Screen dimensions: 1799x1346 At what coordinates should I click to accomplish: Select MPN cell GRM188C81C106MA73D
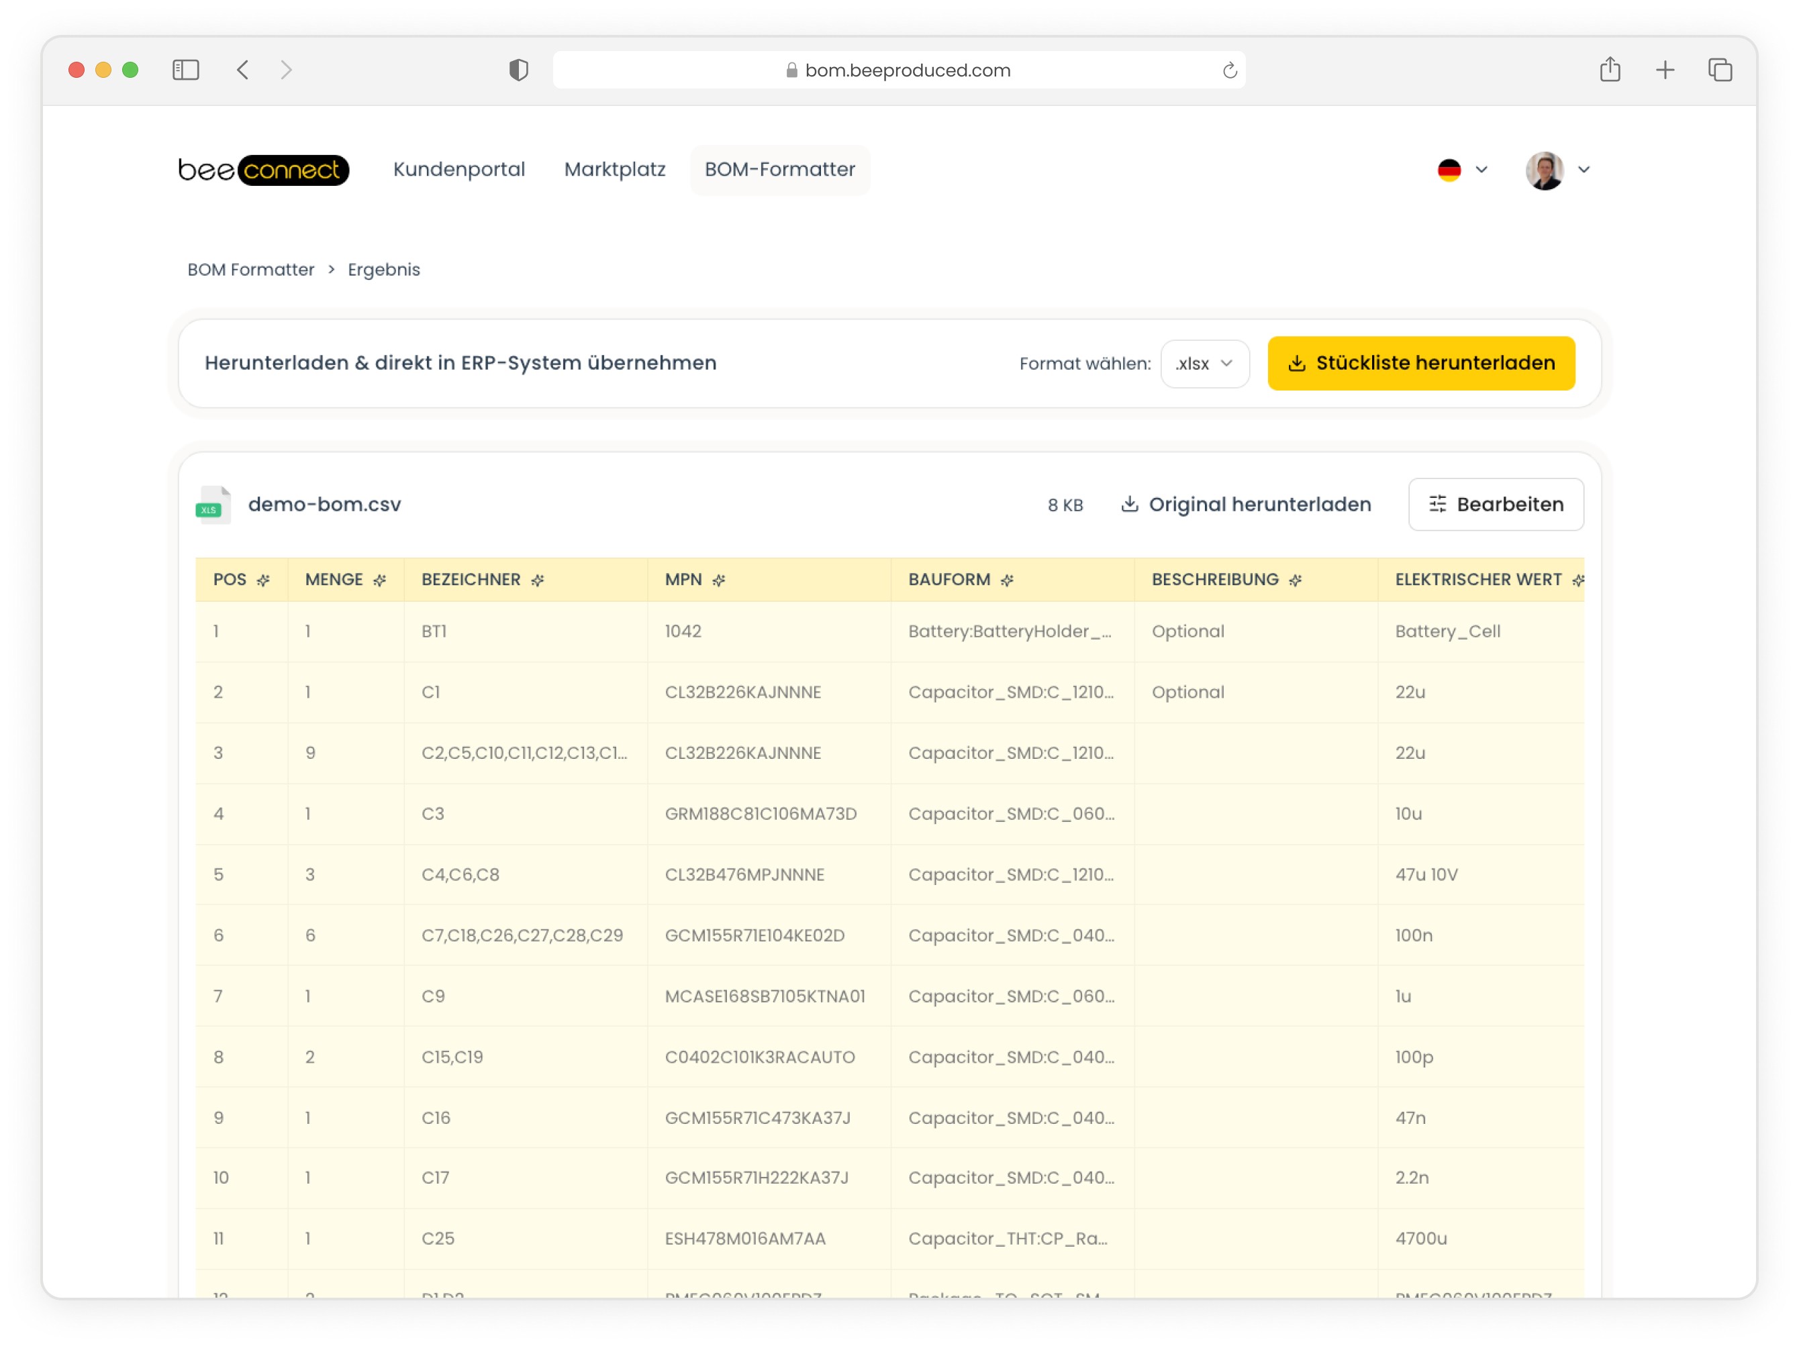(769, 814)
